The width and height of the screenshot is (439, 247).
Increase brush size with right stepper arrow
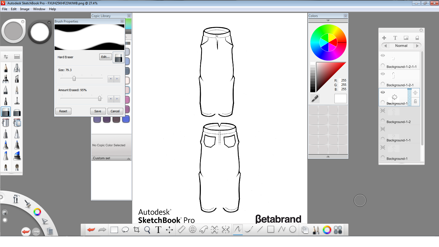point(117,79)
